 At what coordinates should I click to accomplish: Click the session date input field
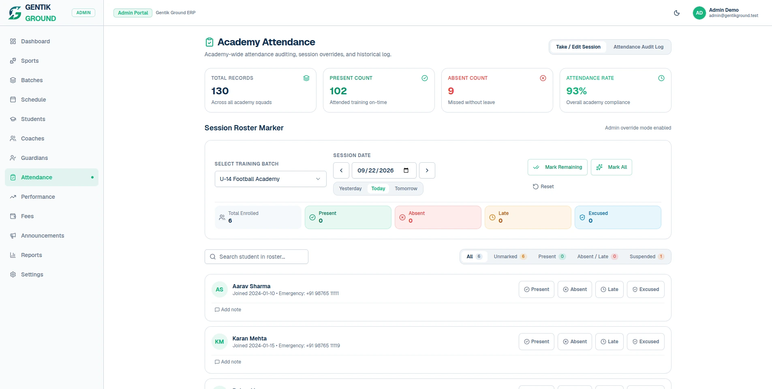(x=384, y=170)
